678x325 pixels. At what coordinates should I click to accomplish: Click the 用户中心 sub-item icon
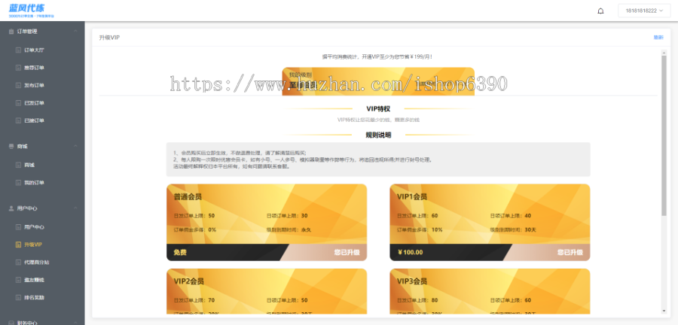(x=18, y=227)
